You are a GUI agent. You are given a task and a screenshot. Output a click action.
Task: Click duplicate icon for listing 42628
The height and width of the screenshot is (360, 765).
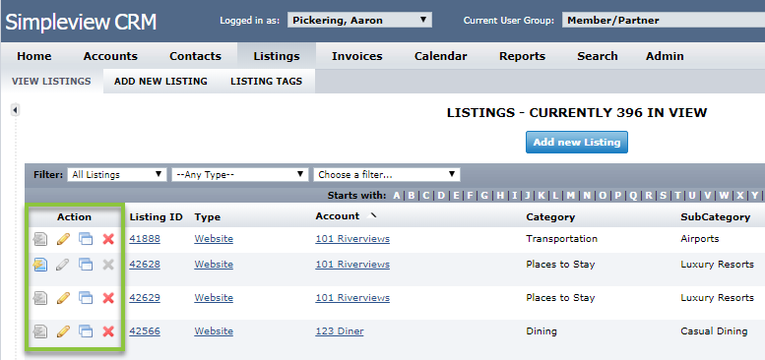coord(86,265)
